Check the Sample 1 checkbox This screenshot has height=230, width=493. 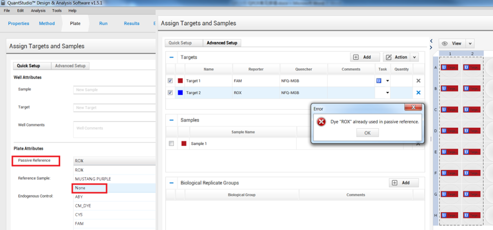click(x=171, y=144)
